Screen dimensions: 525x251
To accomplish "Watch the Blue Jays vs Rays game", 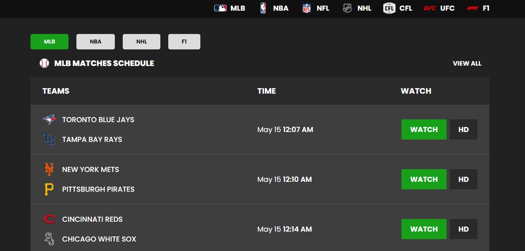I will [424, 130].
